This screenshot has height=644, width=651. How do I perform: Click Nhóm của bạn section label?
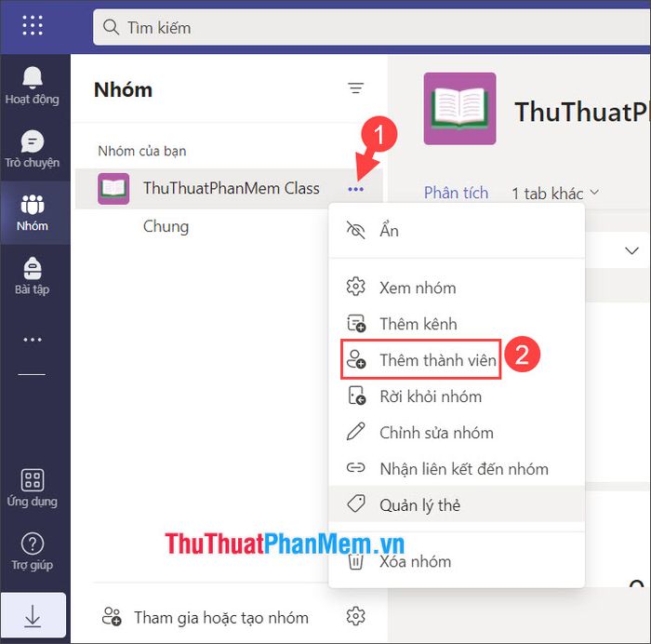[142, 151]
